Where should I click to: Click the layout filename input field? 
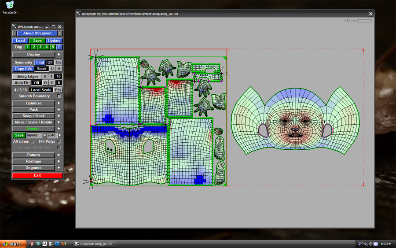34,135
